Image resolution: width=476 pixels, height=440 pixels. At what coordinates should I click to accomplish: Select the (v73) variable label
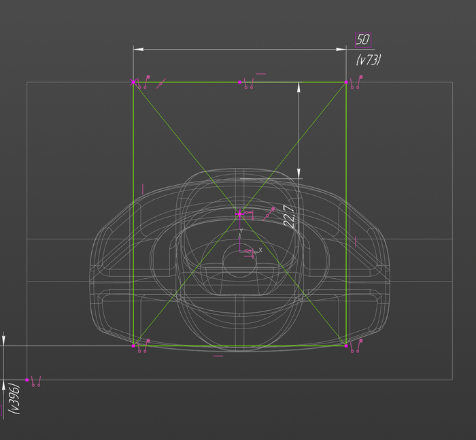tap(368, 60)
